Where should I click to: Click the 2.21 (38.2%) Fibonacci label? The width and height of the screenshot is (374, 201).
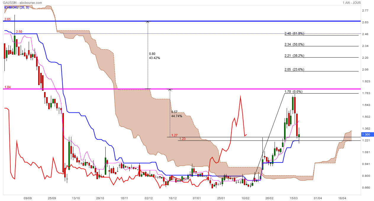point(294,55)
